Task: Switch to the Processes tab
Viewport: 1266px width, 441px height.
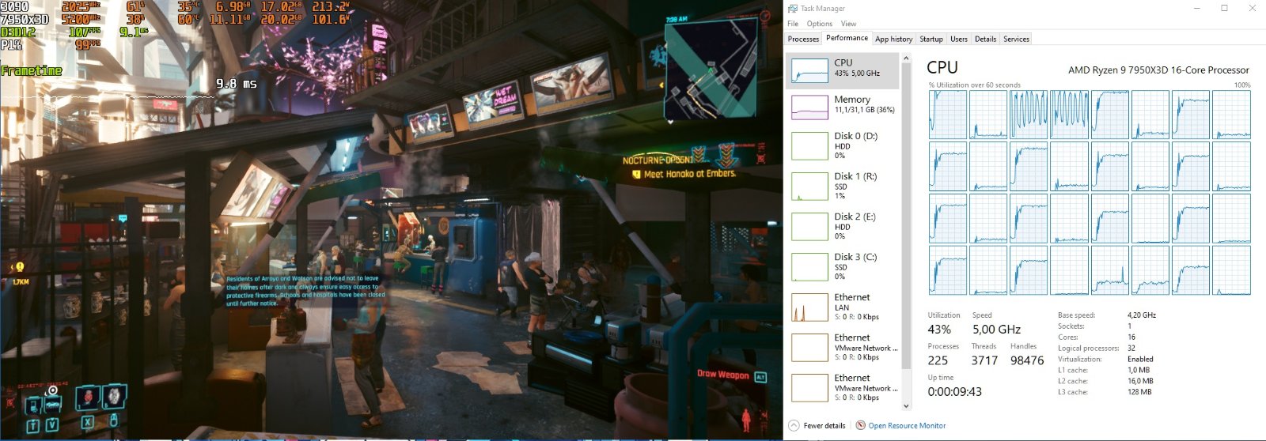Action: tap(803, 39)
